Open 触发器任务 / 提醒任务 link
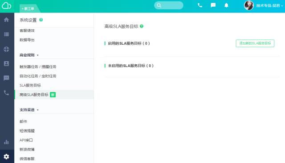 (x=38, y=67)
